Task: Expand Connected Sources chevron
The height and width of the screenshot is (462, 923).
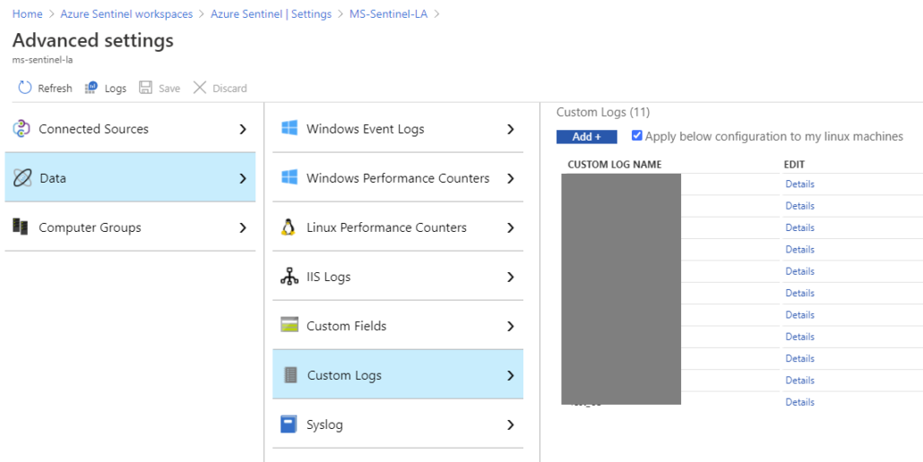Action: [x=243, y=129]
